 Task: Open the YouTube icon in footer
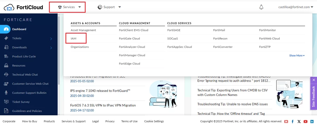click(305, 122)
